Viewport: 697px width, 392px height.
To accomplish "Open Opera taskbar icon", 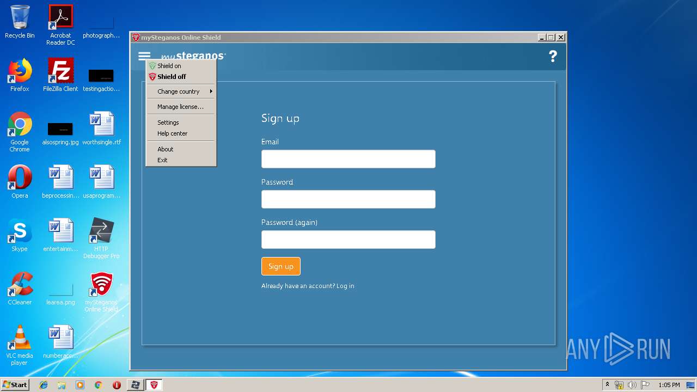I will [x=117, y=385].
